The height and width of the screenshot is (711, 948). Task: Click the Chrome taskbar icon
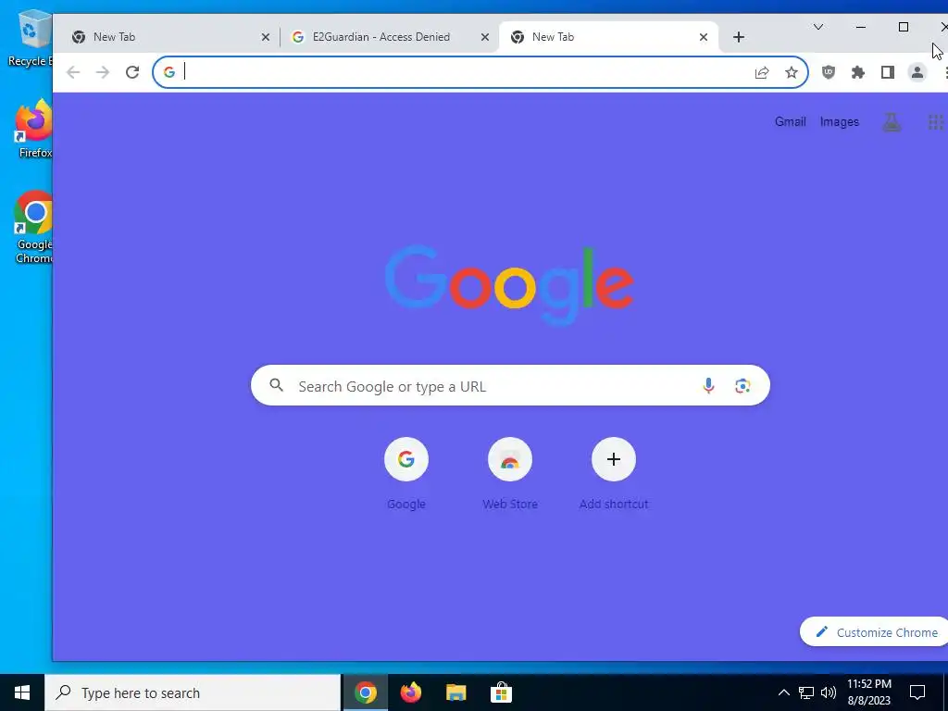(x=365, y=692)
